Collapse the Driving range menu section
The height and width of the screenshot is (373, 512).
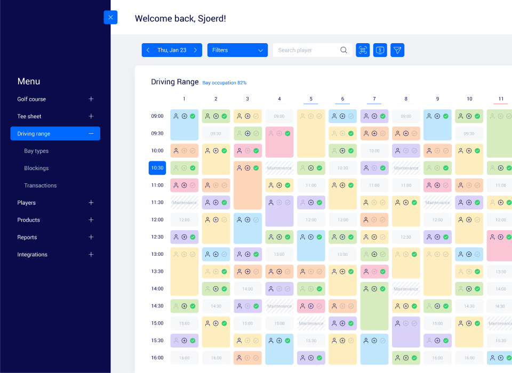pyautogui.click(x=91, y=134)
